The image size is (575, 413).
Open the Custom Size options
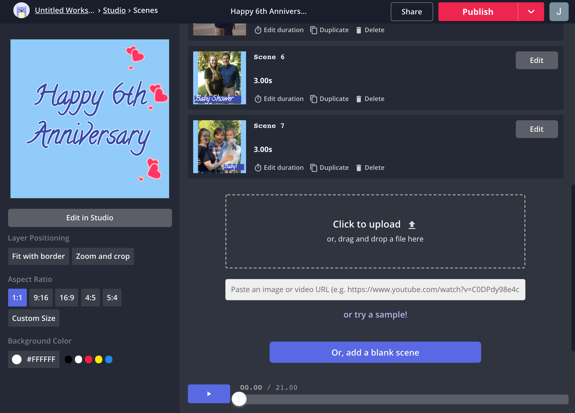34,318
